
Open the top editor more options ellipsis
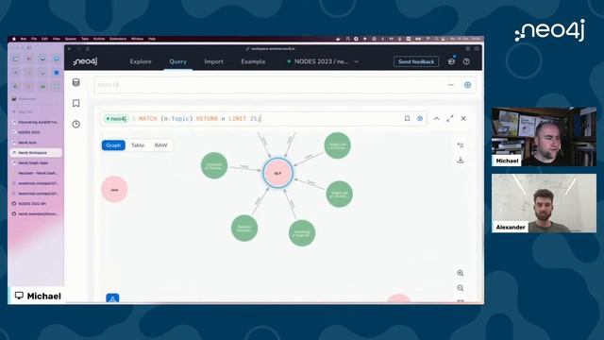(x=451, y=85)
